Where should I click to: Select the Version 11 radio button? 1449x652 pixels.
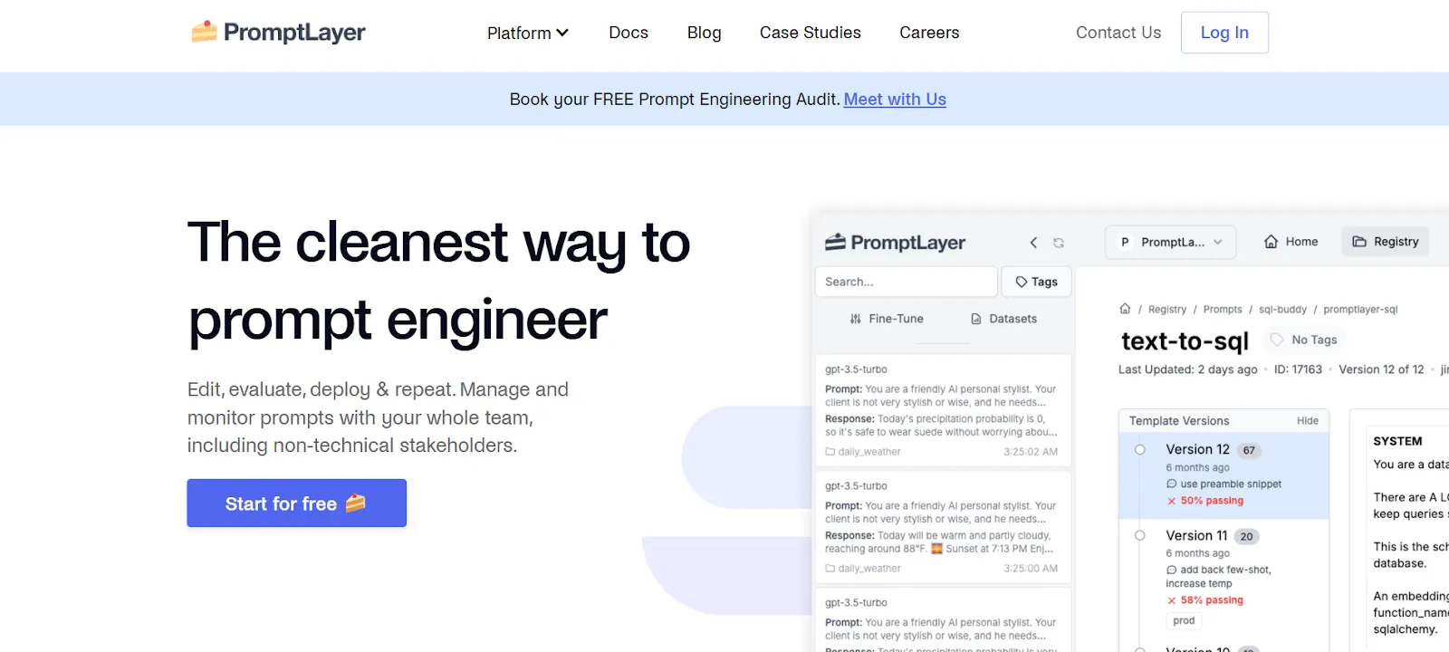coord(1140,536)
